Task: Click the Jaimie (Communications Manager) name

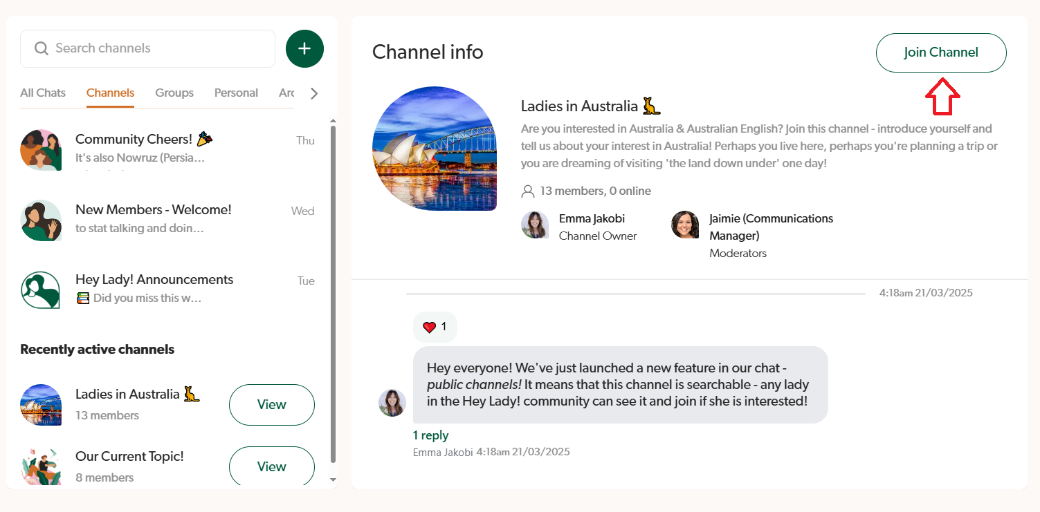Action: 771,227
